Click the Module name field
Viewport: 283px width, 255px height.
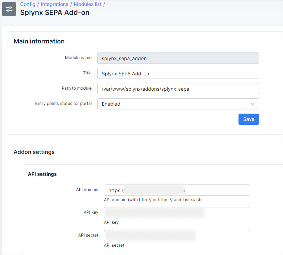pyautogui.click(x=178, y=58)
